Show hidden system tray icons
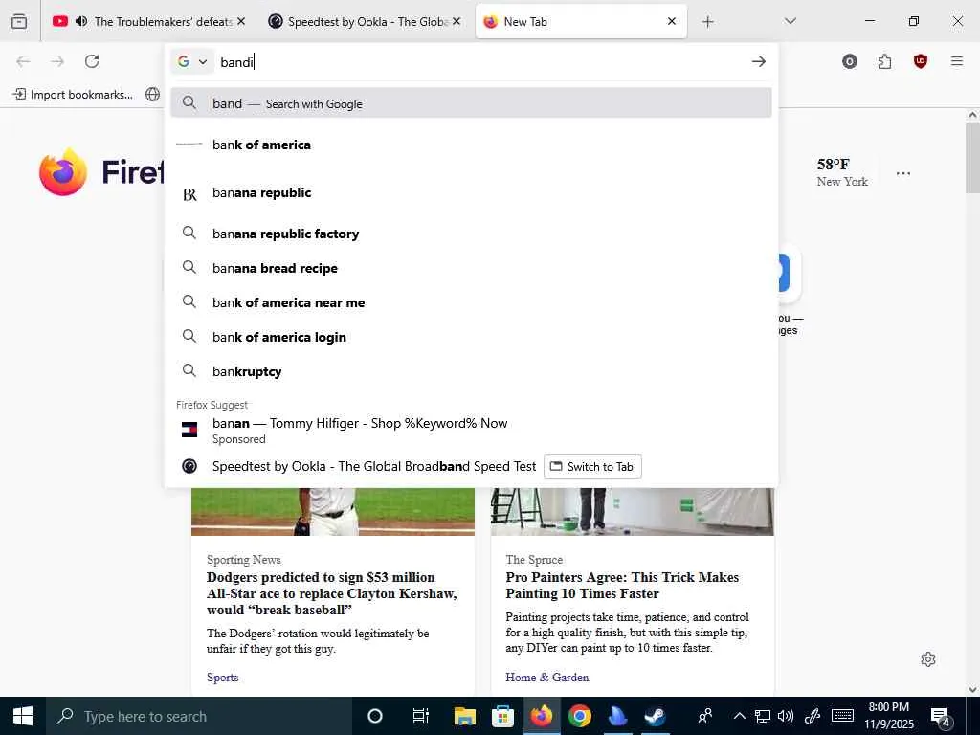The width and height of the screenshot is (980, 735). pos(740,716)
